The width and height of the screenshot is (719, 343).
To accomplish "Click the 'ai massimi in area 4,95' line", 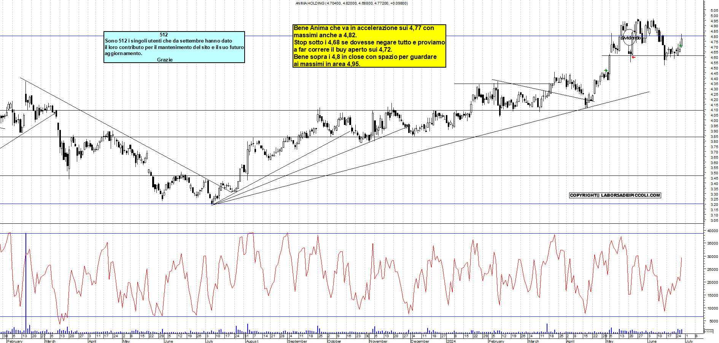I will coord(327,64).
